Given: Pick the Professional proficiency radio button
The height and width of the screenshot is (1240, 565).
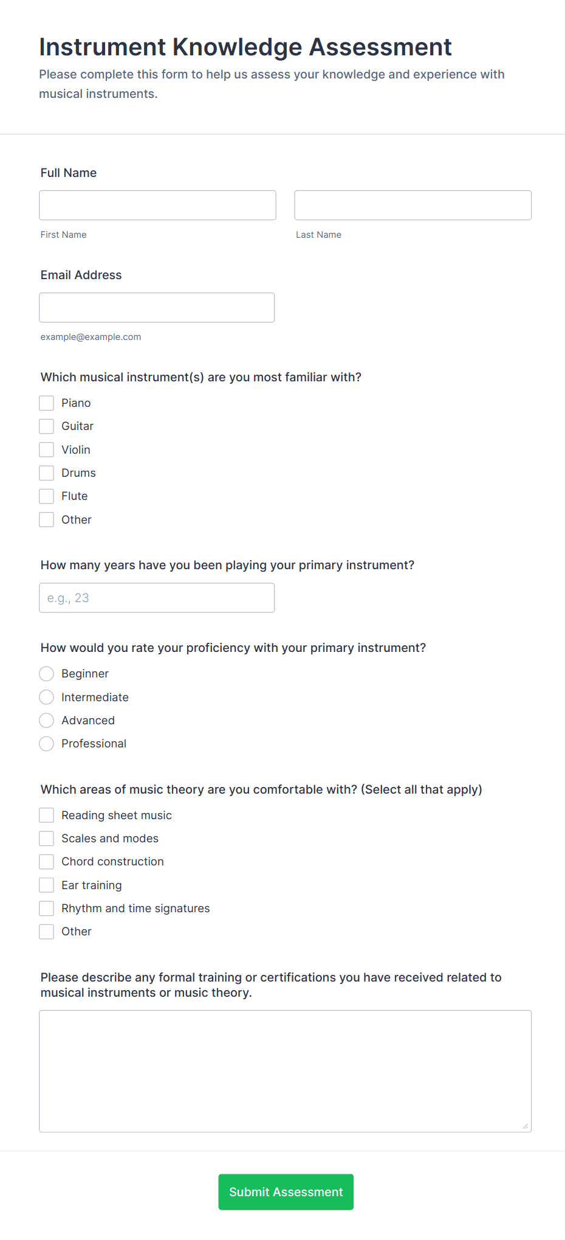Looking at the screenshot, I should [x=47, y=744].
